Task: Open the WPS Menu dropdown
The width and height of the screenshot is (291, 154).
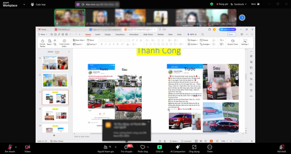Action: click(42, 34)
